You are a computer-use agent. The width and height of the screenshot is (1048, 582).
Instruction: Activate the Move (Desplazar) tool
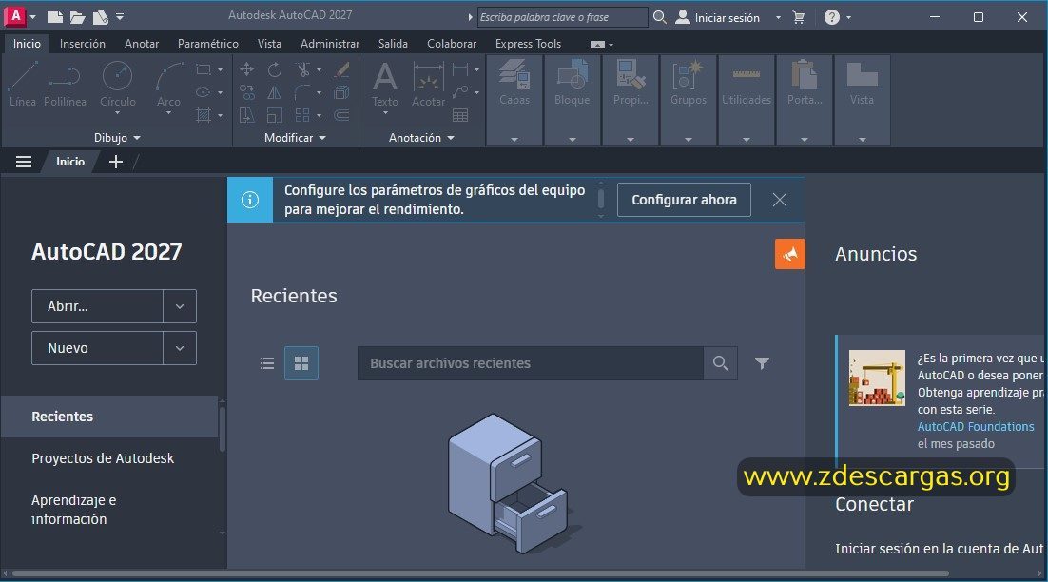pyautogui.click(x=246, y=69)
